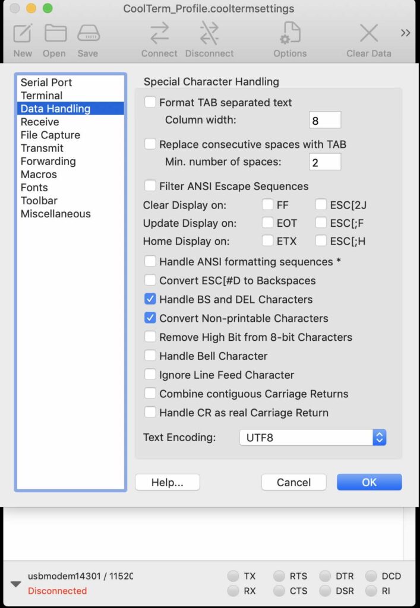Switch to the File Capture category
This screenshot has height=608, width=420.
click(50, 135)
